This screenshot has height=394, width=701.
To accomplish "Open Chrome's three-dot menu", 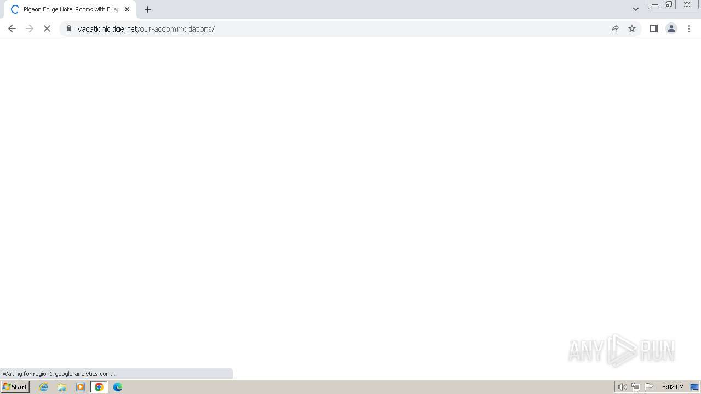I will (689, 28).
